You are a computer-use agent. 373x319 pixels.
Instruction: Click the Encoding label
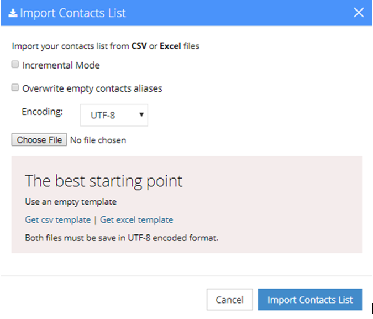point(43,111)
